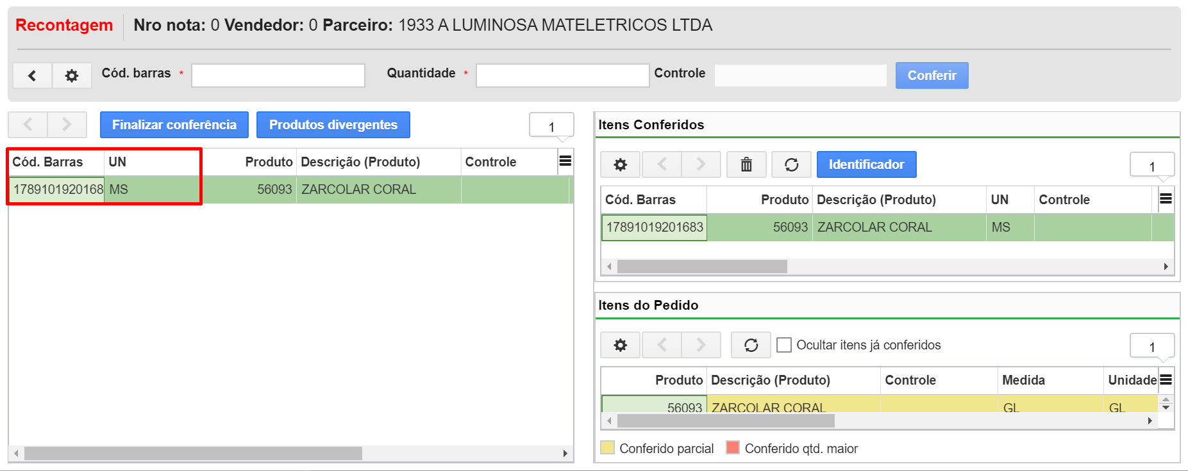Click Unidade header in Itens do Pedido
The height and width of the screenshot is (471, 1188).
click(1132, 380)
